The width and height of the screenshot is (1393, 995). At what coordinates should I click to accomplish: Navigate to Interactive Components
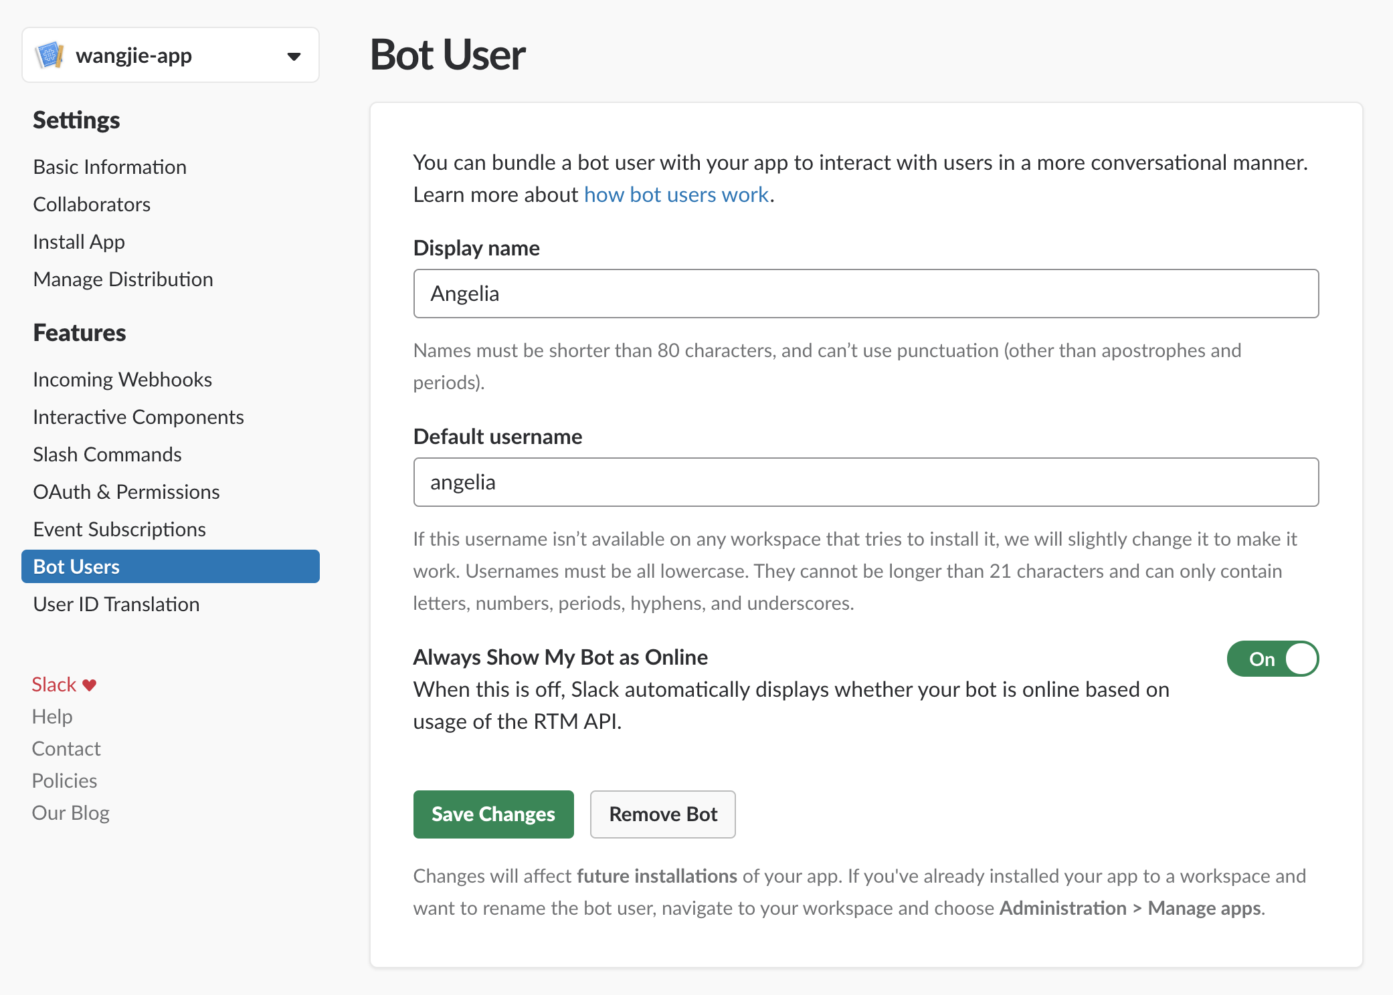click(138, 417)
